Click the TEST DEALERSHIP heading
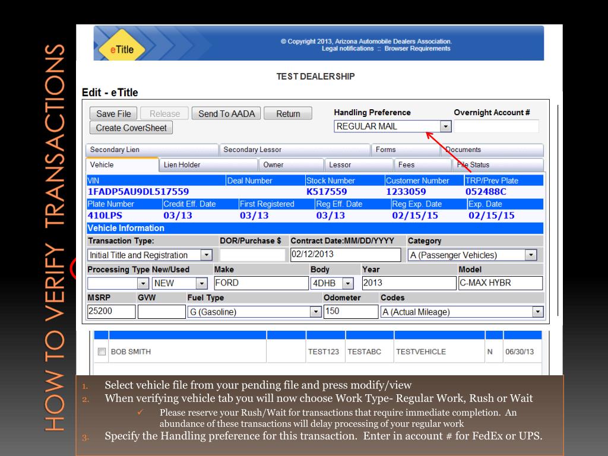Image resolution: width=608 pixels, height=456 pixels. pyautogui.click(x=315, y=77)
